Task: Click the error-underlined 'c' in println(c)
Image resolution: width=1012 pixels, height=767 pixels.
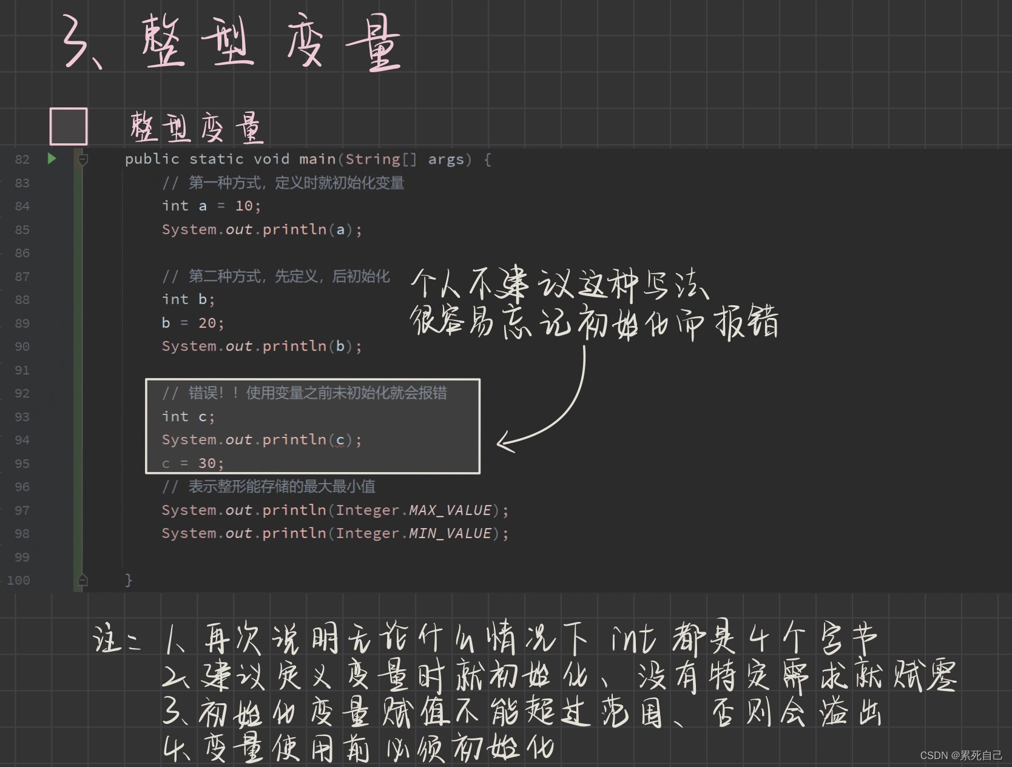Action: point(340,440)
